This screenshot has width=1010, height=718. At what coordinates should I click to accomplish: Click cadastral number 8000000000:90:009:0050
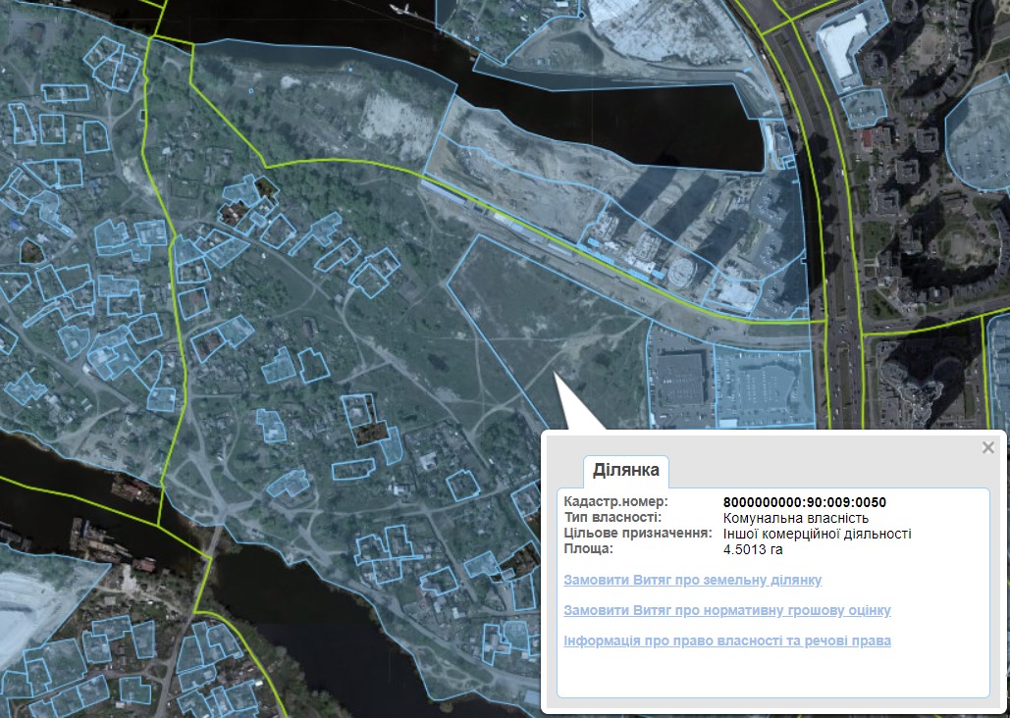point(804,502)
